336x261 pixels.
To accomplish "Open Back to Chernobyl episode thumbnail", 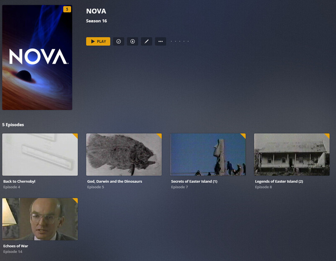I will click(40, 155).
